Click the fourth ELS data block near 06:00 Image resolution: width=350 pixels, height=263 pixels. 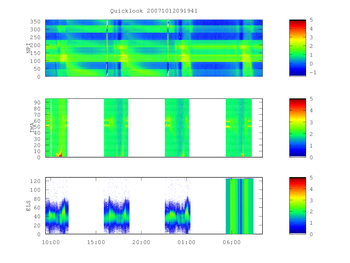point(239,206)
